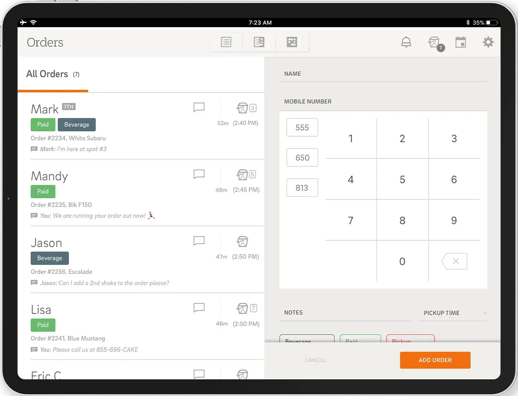Open Jason's order bag icon

[x=242, y=241]
